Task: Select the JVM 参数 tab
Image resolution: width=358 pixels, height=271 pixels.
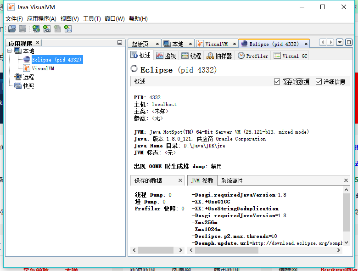Action: coord(202,181)
